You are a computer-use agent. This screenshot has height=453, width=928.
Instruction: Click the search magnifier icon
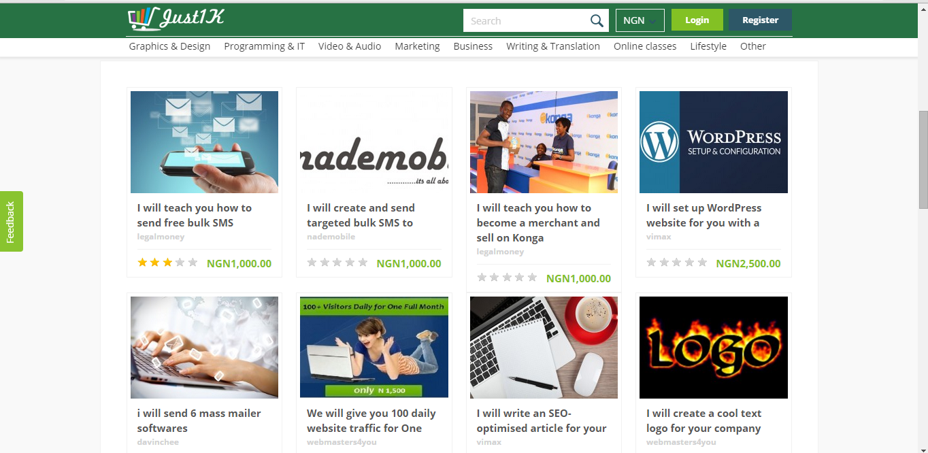tap(597, 21)
